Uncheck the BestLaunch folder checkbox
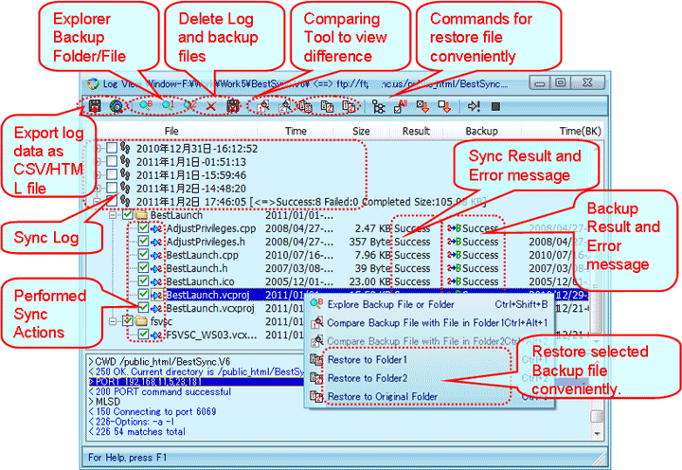The image size is (682, 470). [x=128, y=214]
